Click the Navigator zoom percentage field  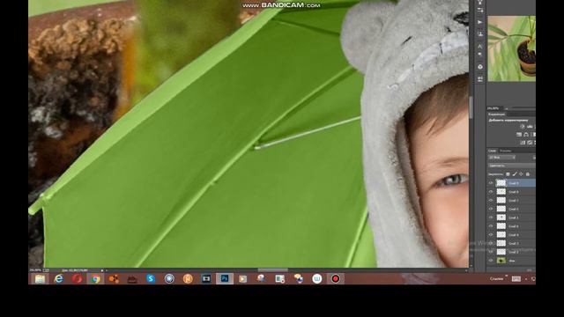pos(493,108)
